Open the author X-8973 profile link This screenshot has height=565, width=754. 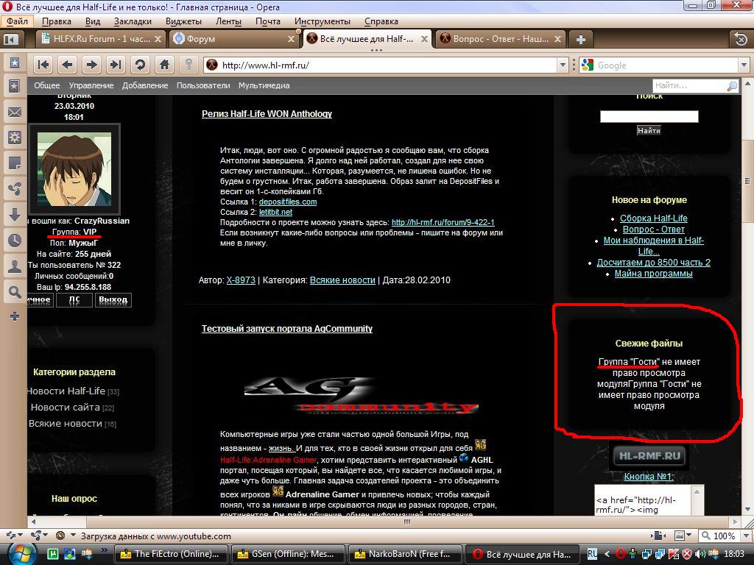pyautogui.click(x=241, y=280)
